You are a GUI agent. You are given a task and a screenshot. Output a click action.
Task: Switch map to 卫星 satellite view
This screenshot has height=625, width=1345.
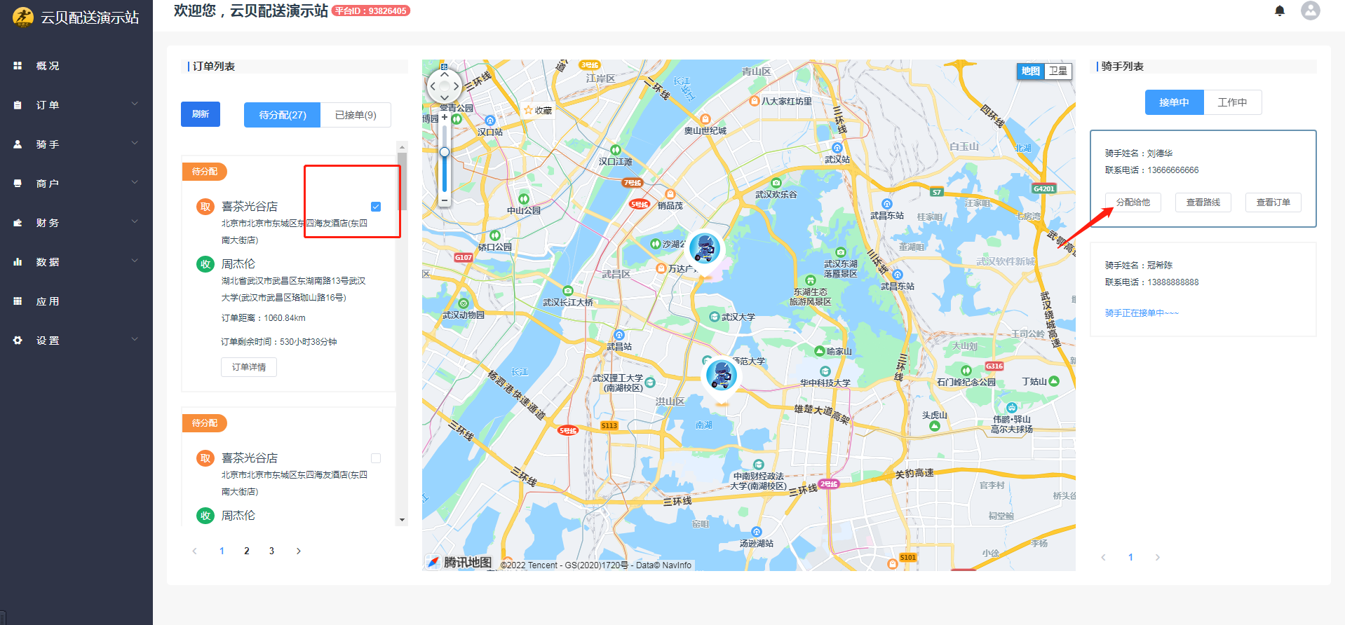tap(1057, 71)
